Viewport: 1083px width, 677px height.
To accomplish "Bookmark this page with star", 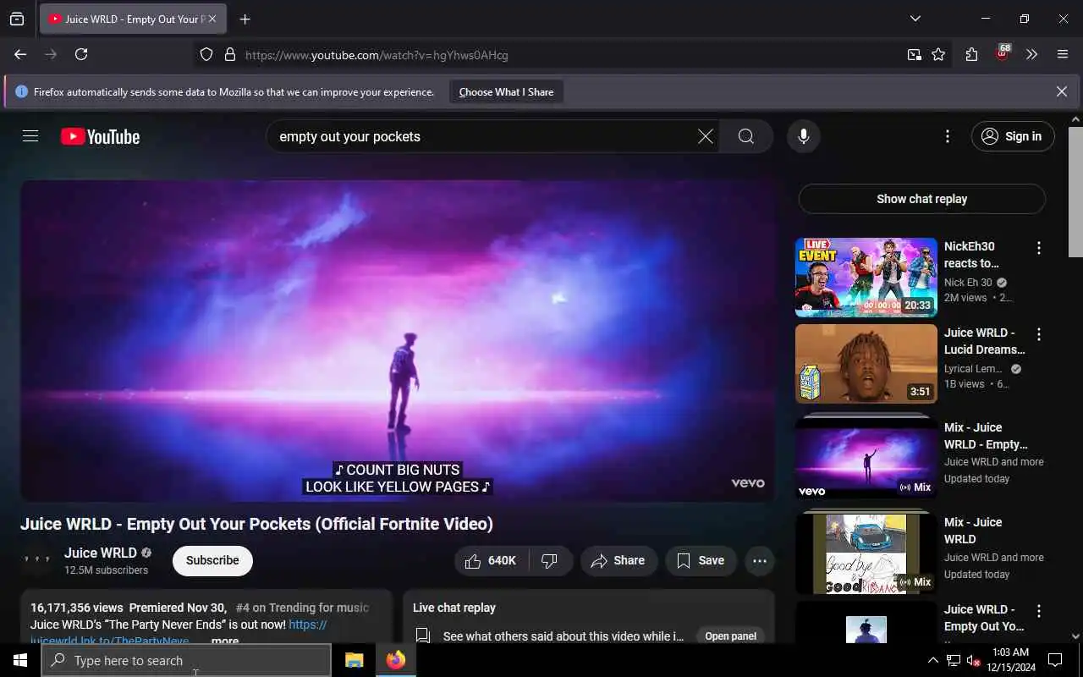I will 938,55.
